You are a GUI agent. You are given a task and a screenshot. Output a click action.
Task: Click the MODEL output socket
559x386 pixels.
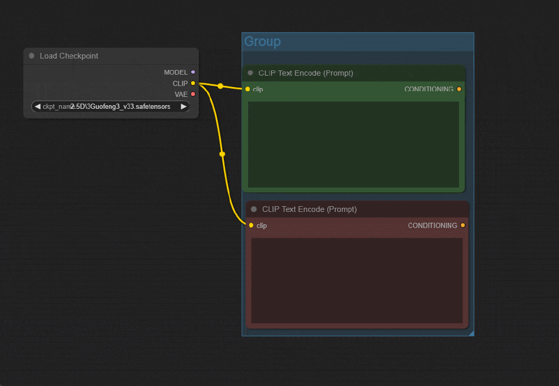(x=193, y=73)
